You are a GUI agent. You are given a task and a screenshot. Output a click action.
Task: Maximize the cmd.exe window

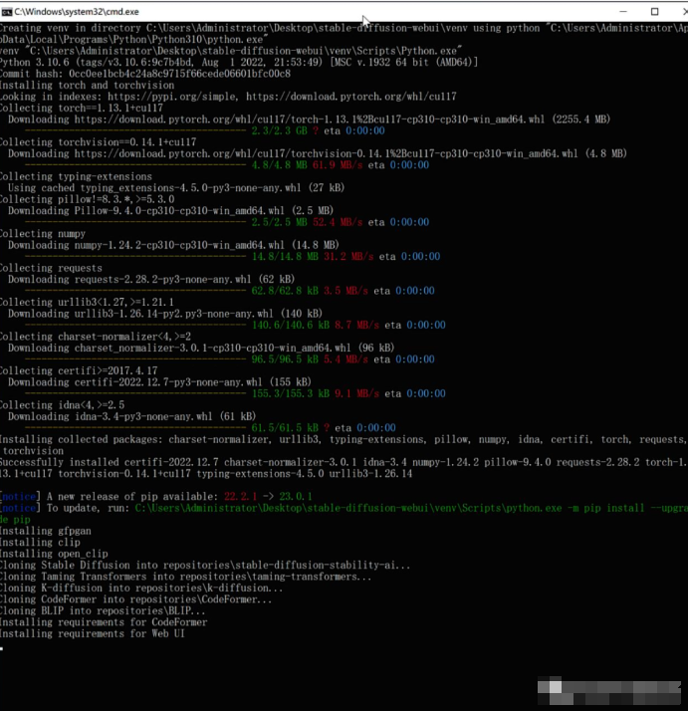(x=654, y=11)
